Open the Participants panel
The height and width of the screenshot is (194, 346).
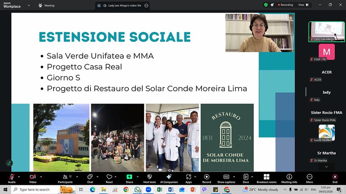point(65,177)
